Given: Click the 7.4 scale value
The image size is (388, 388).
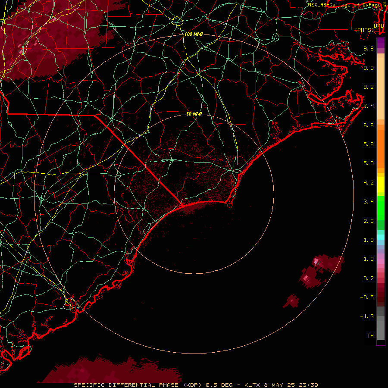Looking at the screenshot, I should click(x=369, y=106).
